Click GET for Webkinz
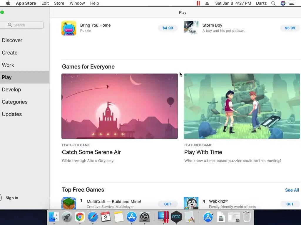Screen dimensions: 301x225 (290, 204)
